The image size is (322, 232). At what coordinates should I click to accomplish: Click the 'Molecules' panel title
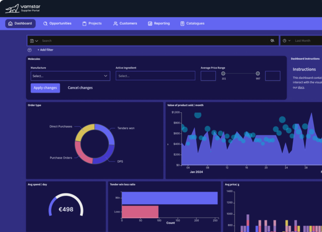(x=34, y=59)
